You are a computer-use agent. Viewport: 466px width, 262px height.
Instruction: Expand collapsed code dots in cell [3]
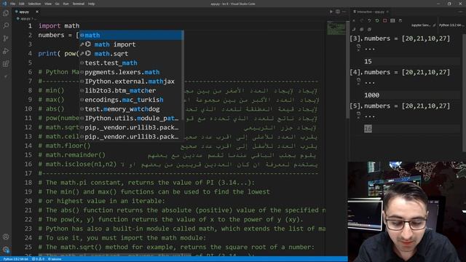tap(370, 49)
